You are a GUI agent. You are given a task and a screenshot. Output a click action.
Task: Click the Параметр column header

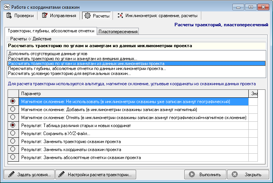[133, 94]
